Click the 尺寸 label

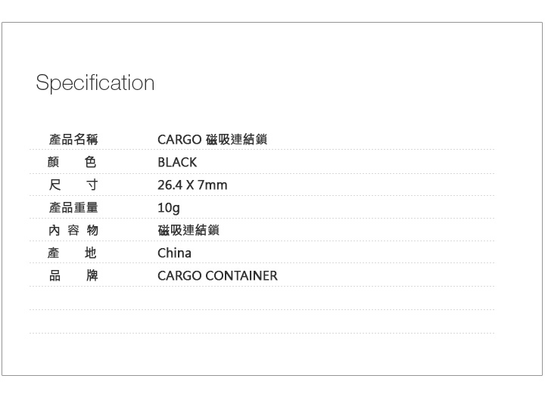(x=73, y=185)
